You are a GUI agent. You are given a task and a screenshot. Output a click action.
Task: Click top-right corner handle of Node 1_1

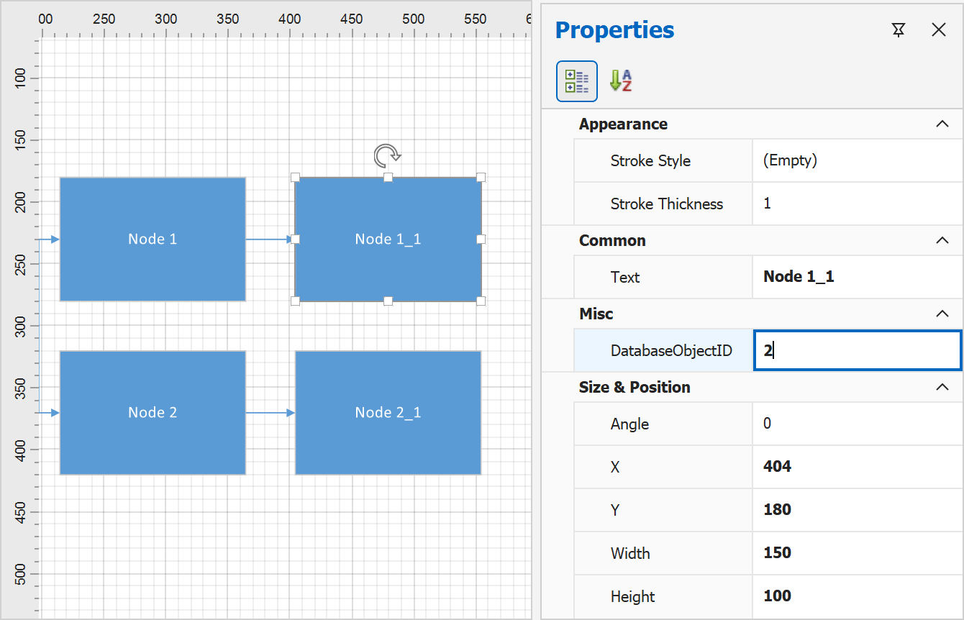(x=481, y=177)
